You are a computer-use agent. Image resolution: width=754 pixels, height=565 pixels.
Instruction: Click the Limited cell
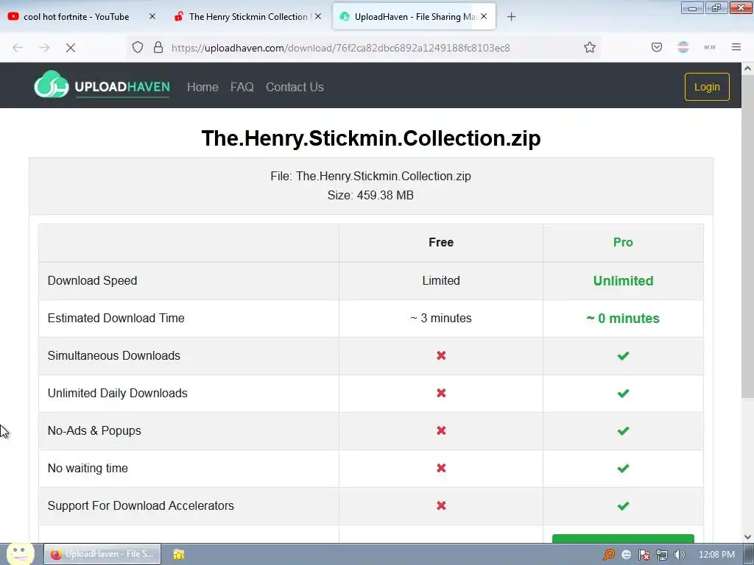(x=441, y=280)
